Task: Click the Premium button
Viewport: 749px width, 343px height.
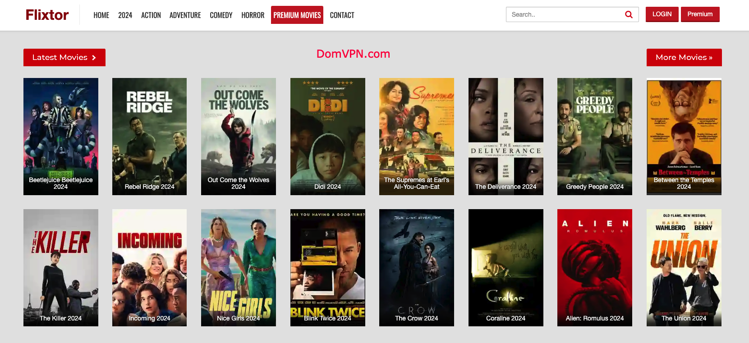Action: coord(700,14)
